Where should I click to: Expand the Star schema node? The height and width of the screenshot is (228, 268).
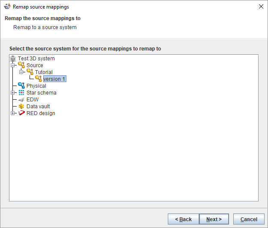(13, 93)
